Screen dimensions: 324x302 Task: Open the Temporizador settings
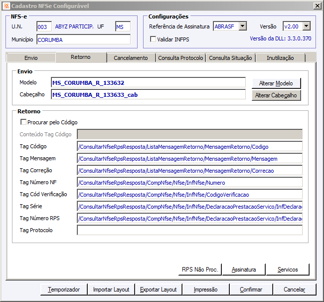(x=64, y=290)
